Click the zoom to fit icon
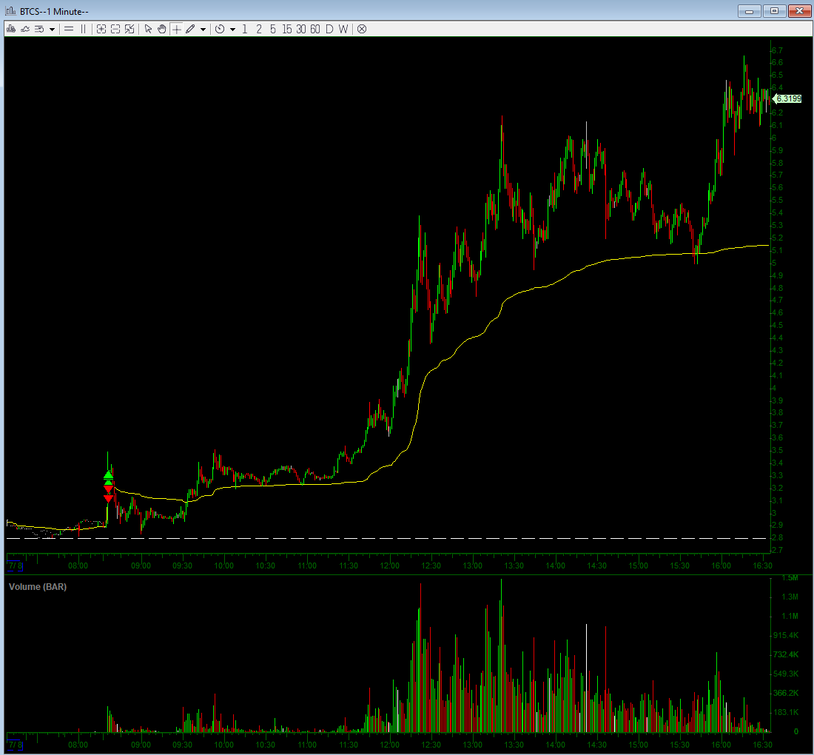 coord(129,29)
